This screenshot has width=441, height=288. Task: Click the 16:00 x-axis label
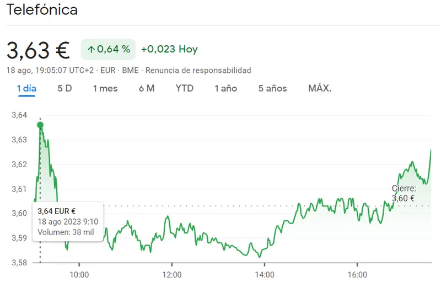[x=357, y=275]
